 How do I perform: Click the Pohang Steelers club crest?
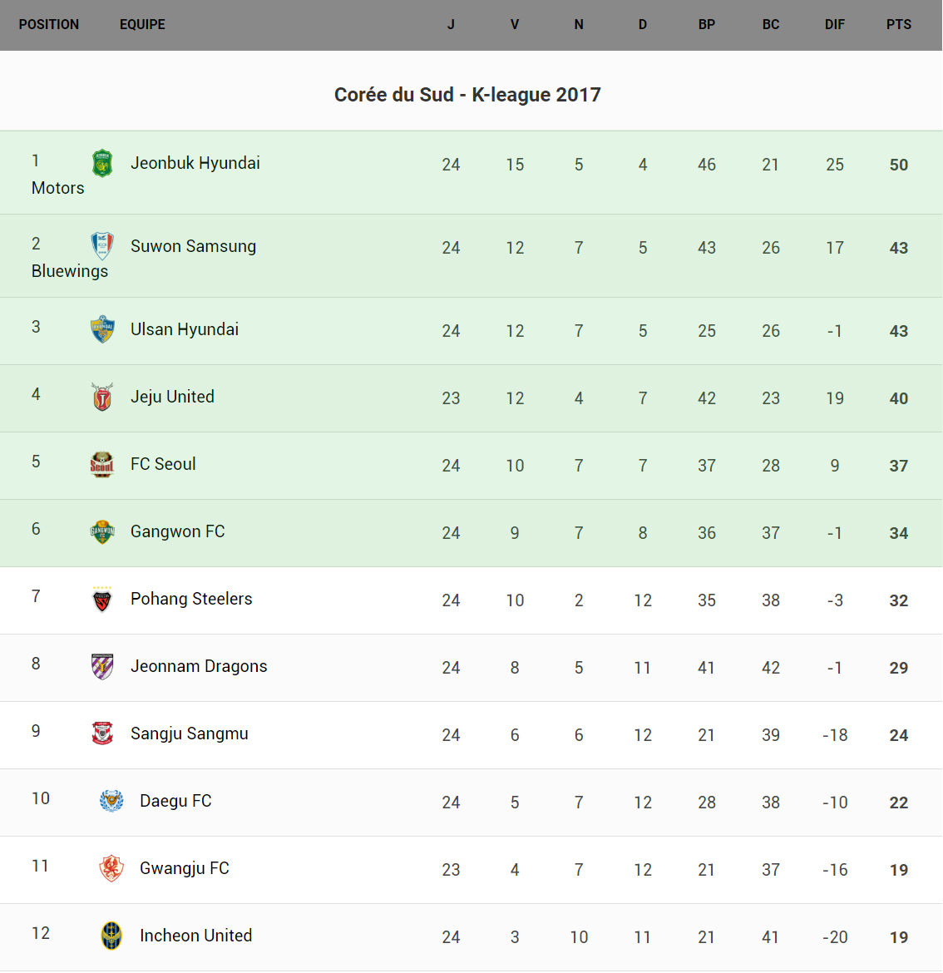(x=102, y=599)
